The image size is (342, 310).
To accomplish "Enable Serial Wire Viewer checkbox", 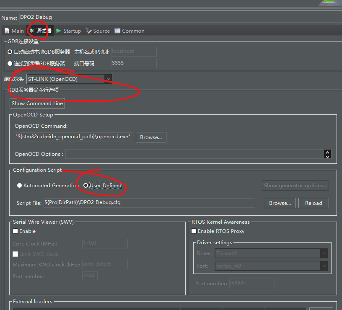I will 16,231.
